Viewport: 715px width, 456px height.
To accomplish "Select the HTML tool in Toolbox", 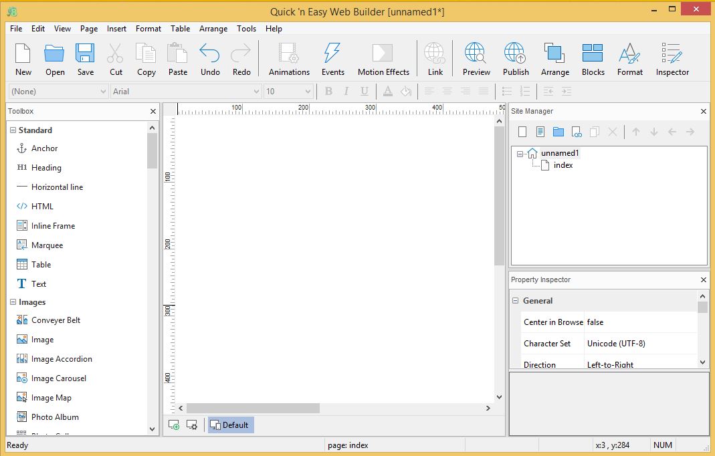I will (x=35, y=206).
